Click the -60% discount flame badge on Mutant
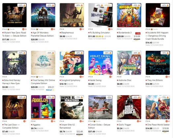The height and width of the screenshot is (138, 173). [x=22, y=5]
